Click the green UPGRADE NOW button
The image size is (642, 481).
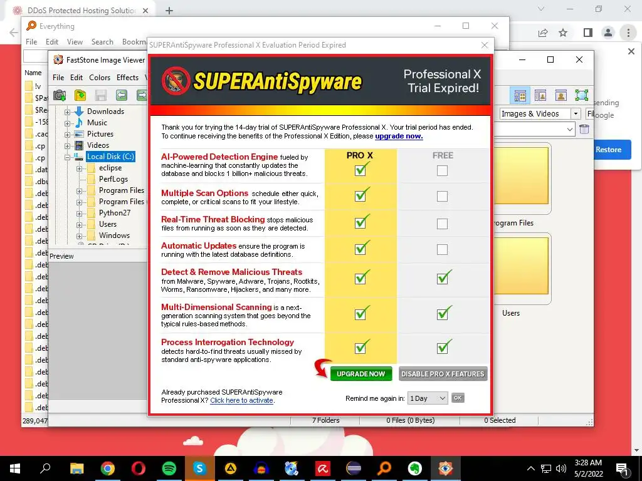pyautogui.click(x=360, y=374)
